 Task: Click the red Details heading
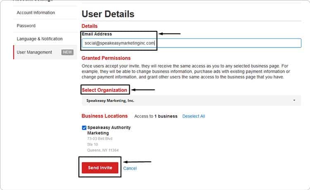pos(90,26)
